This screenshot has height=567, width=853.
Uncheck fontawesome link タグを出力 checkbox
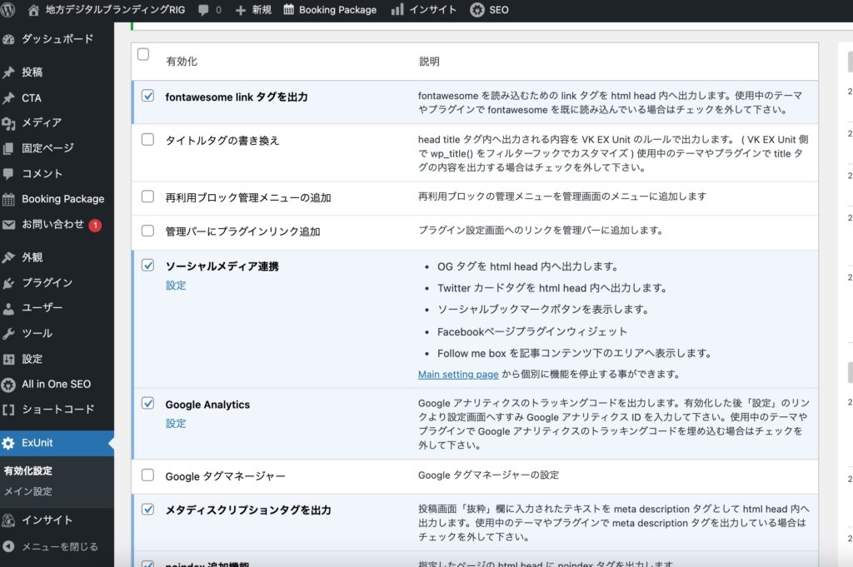point(147,96)
